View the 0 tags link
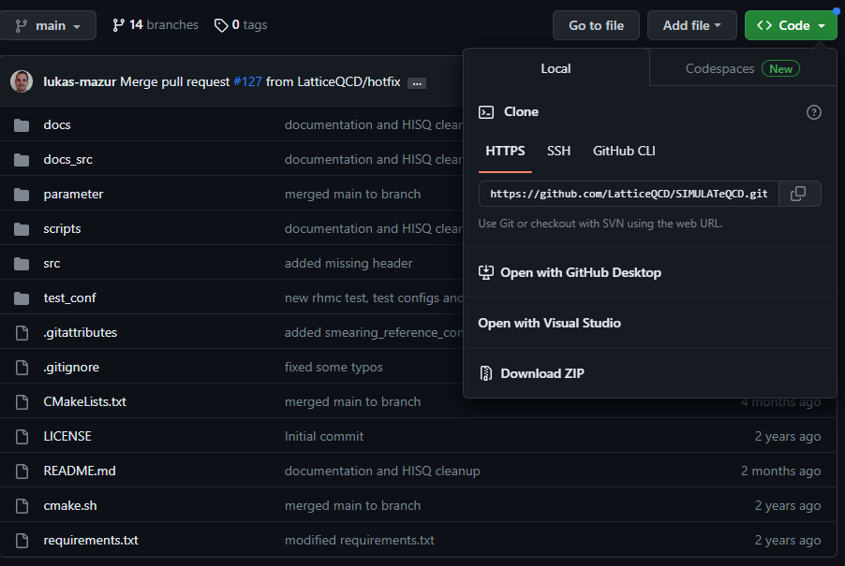 pos(241,25)
